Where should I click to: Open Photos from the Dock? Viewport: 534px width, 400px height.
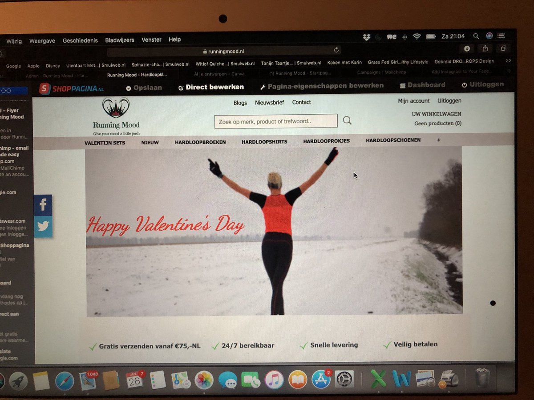click(x=204, y=380)
